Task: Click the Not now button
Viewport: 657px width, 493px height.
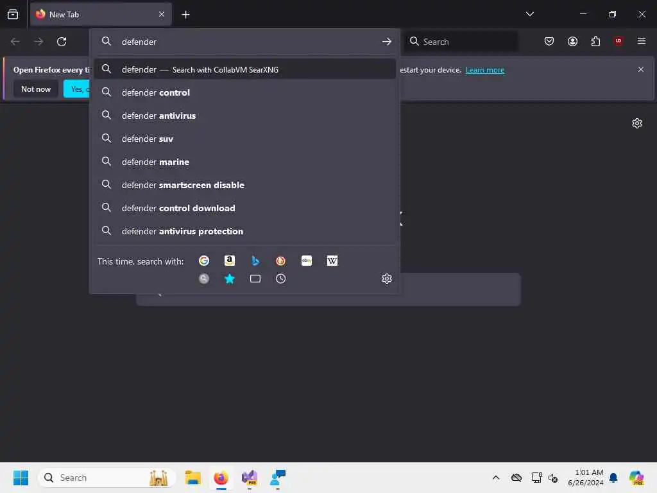Action: tap(36, 89)
